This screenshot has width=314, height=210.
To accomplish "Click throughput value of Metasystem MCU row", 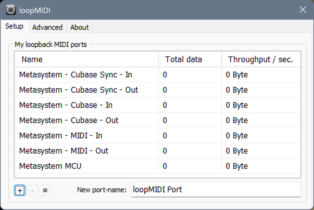I will (x=237, y=166).
